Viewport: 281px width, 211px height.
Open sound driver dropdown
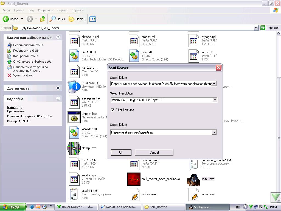[x=214, y=132]
